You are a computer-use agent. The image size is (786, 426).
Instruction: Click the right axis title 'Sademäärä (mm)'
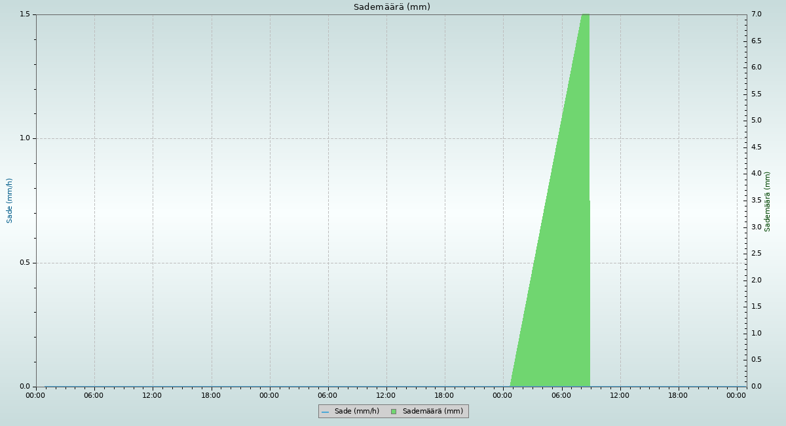(x=768, y=201)
